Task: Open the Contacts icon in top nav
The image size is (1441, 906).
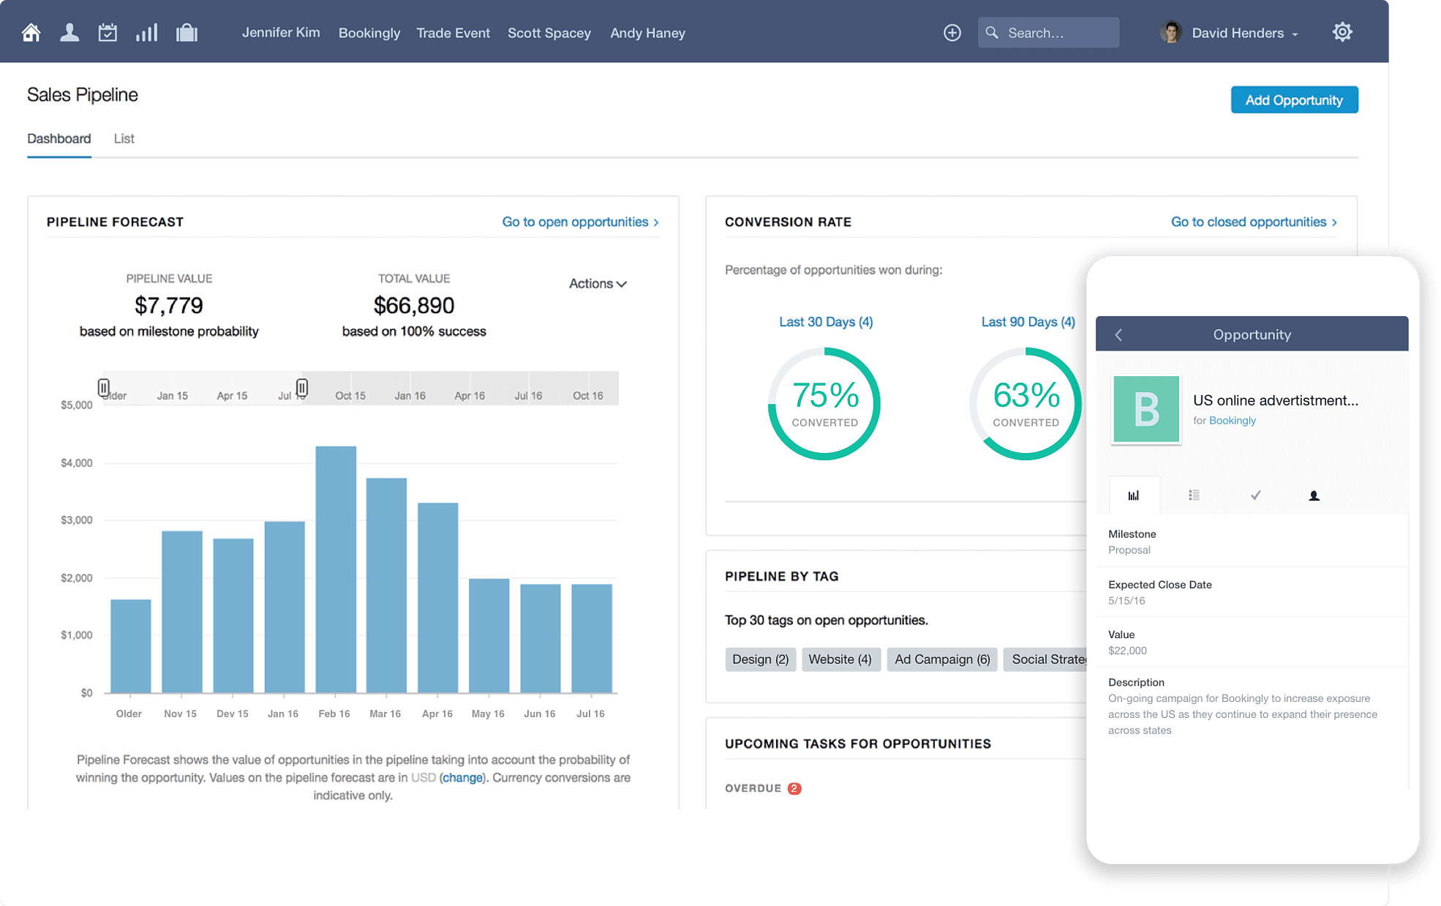Action: (69, 31)
